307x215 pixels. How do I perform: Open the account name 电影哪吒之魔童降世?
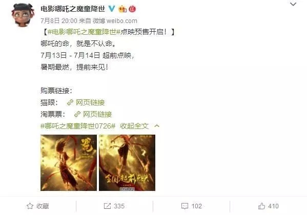(x=73, y=9)
